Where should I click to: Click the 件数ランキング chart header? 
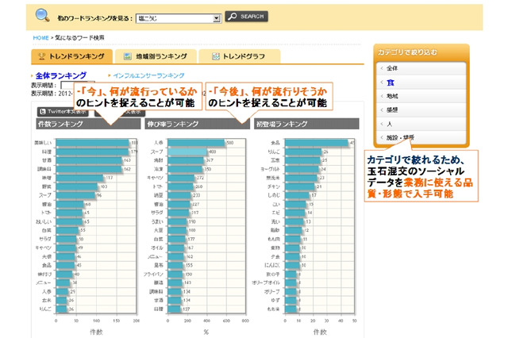coord(88,124)
